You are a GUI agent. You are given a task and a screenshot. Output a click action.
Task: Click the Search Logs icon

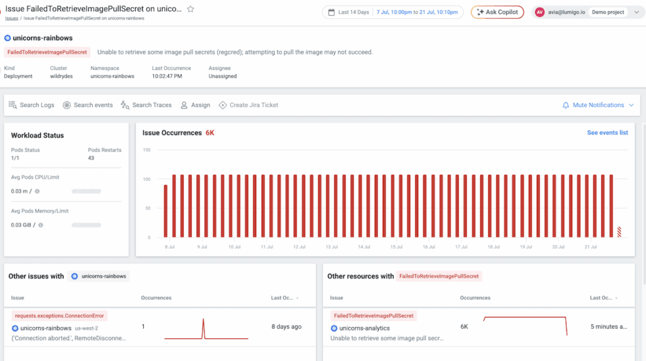click(13, 105)
